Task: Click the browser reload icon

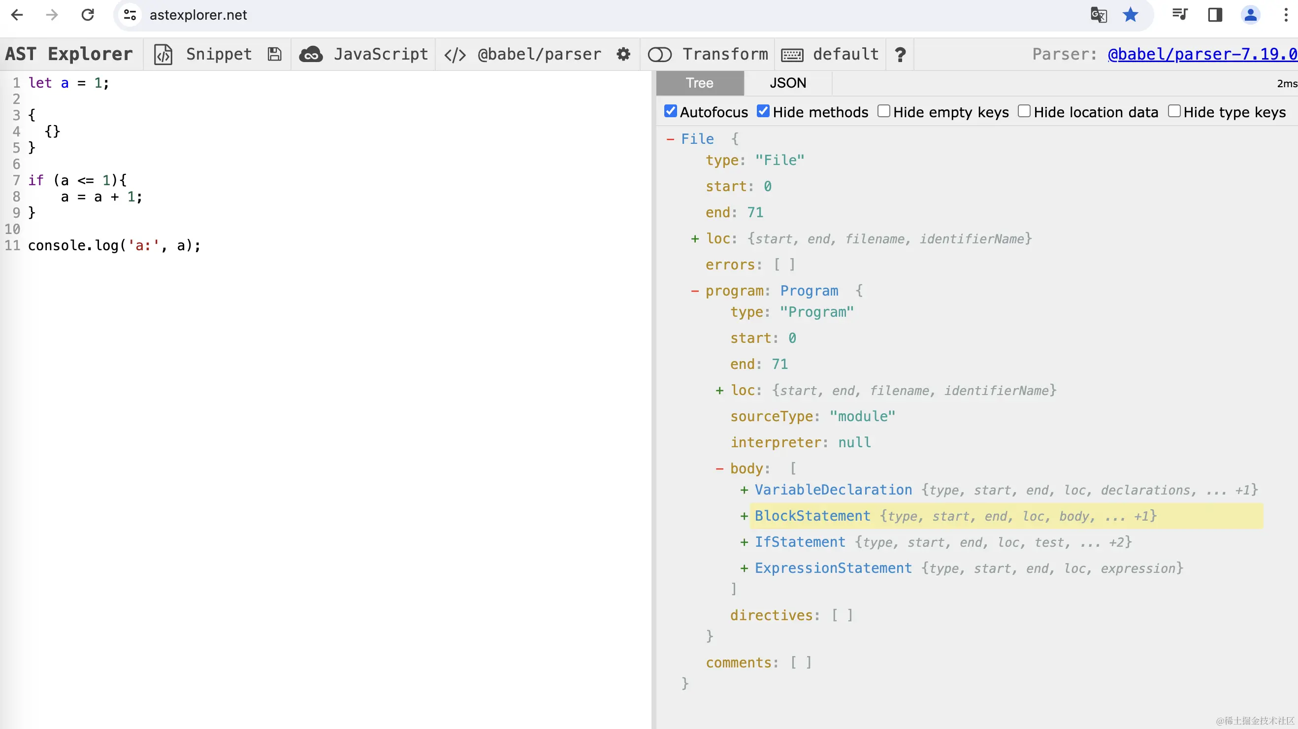Action: (x=88, y=15)
